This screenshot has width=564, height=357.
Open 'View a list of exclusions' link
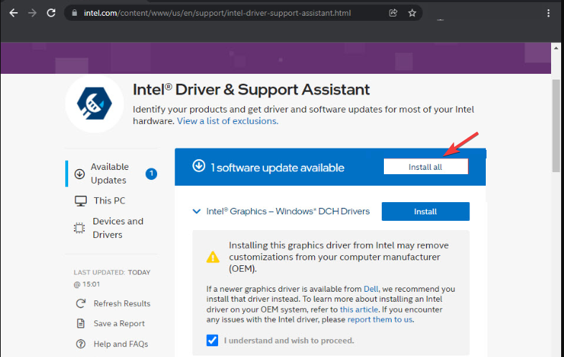(x=227, y=121)
